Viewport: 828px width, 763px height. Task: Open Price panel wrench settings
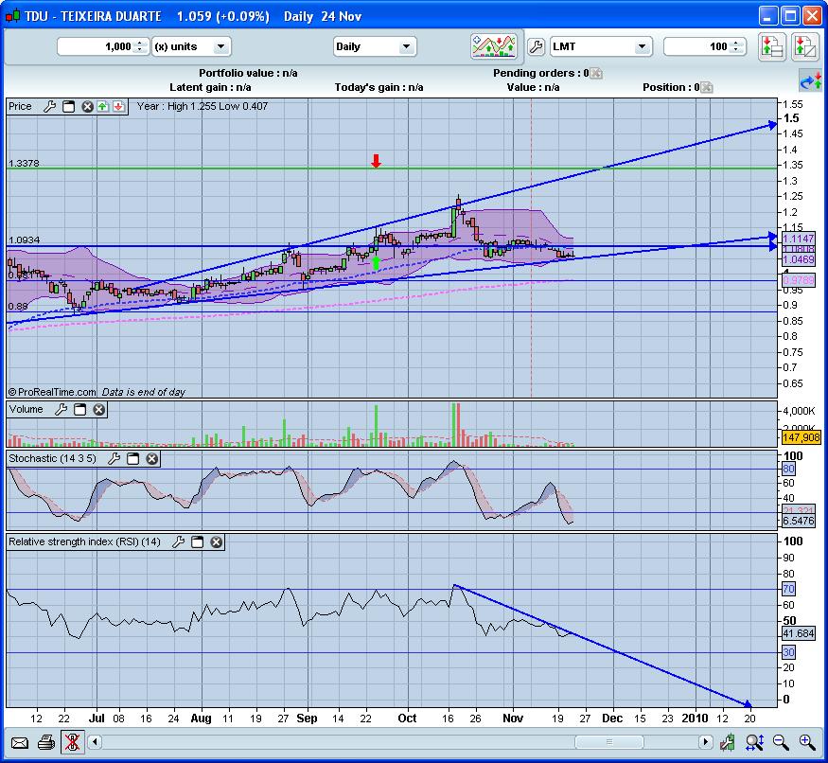click(49, 106)
